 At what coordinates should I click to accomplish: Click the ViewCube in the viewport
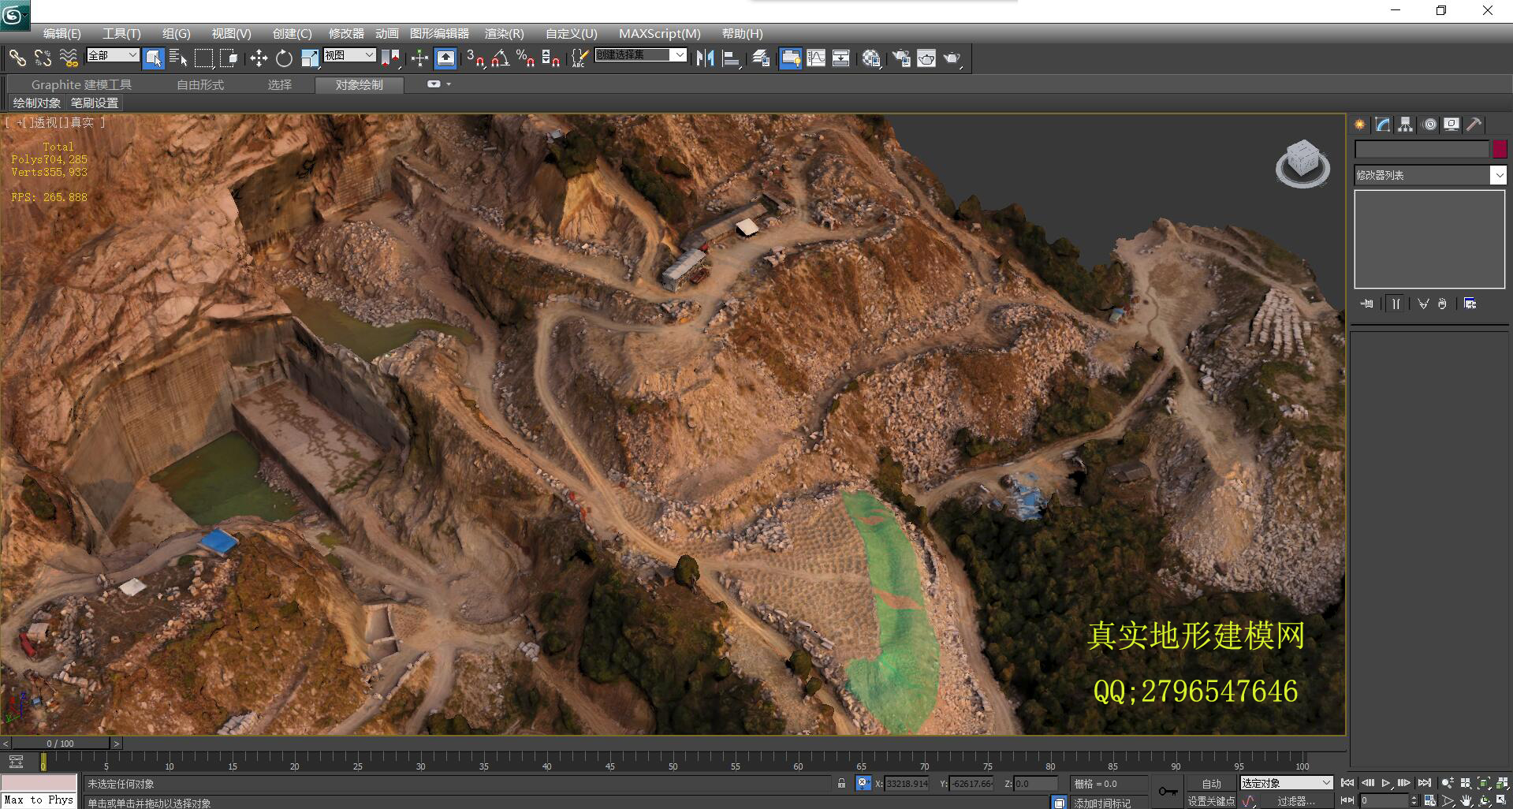[1302, 163]
